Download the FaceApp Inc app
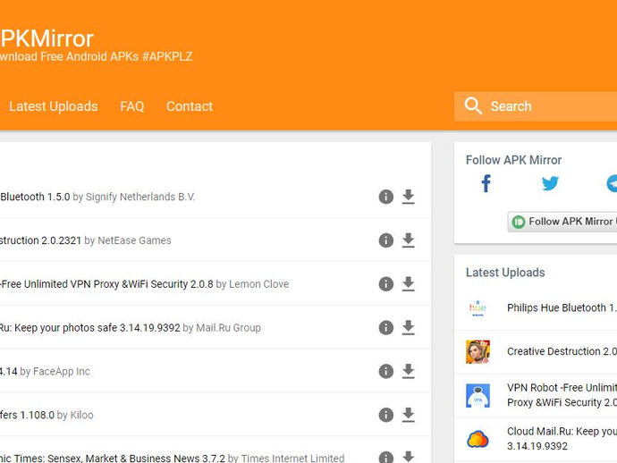Viewport: 617px width, 463px height. coord(408,371)
